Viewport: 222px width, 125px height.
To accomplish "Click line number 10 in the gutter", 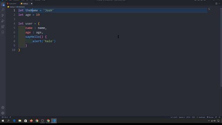I will (x=14, y=50).
